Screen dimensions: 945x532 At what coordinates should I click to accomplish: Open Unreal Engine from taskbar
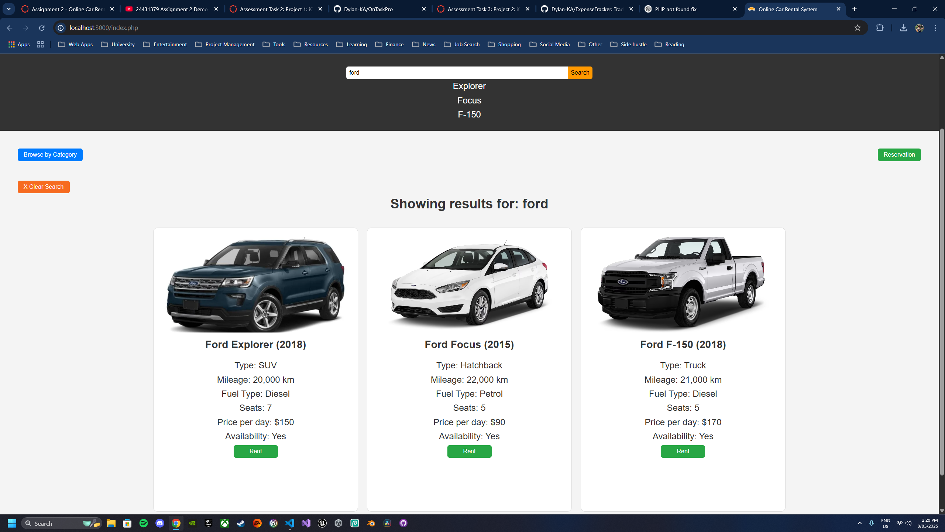322,523
